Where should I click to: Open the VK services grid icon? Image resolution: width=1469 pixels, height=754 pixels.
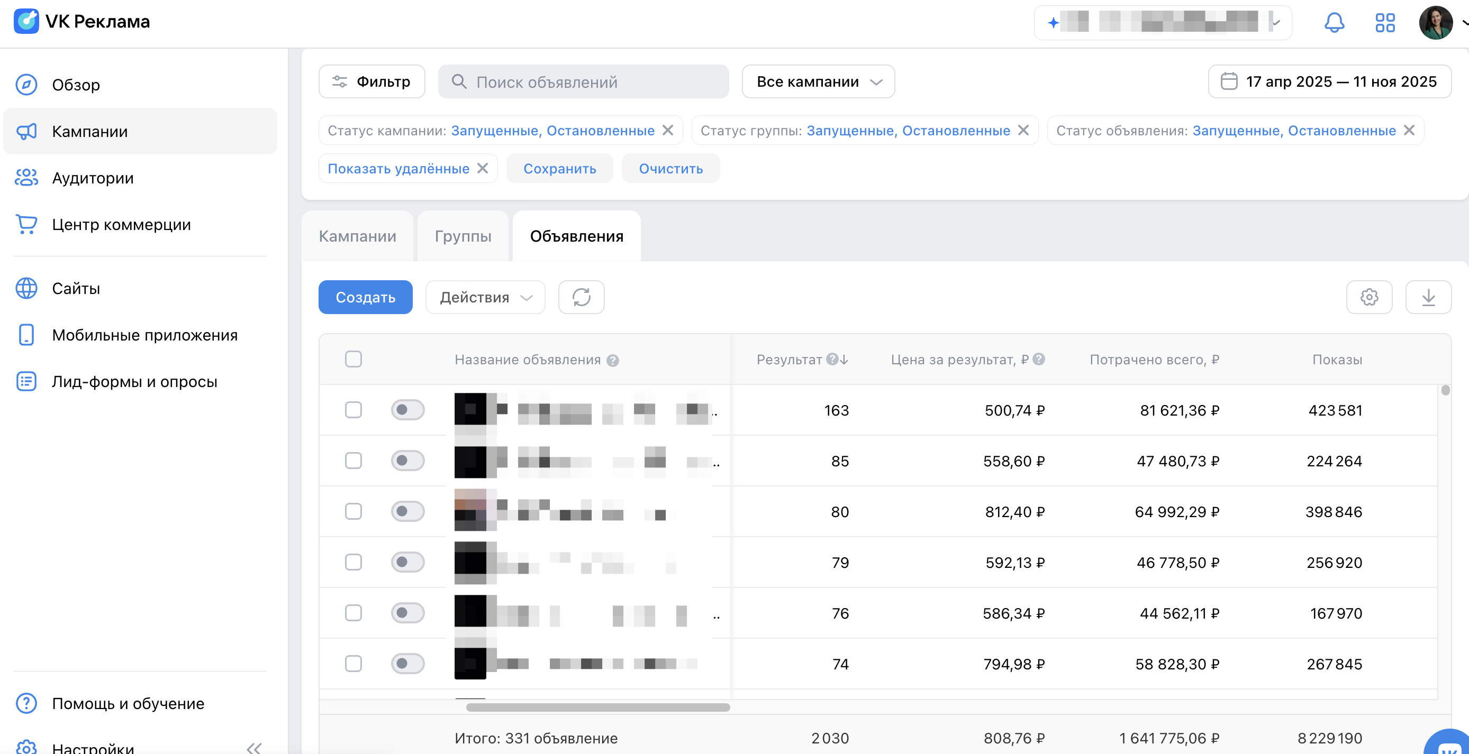(1385, 23)
